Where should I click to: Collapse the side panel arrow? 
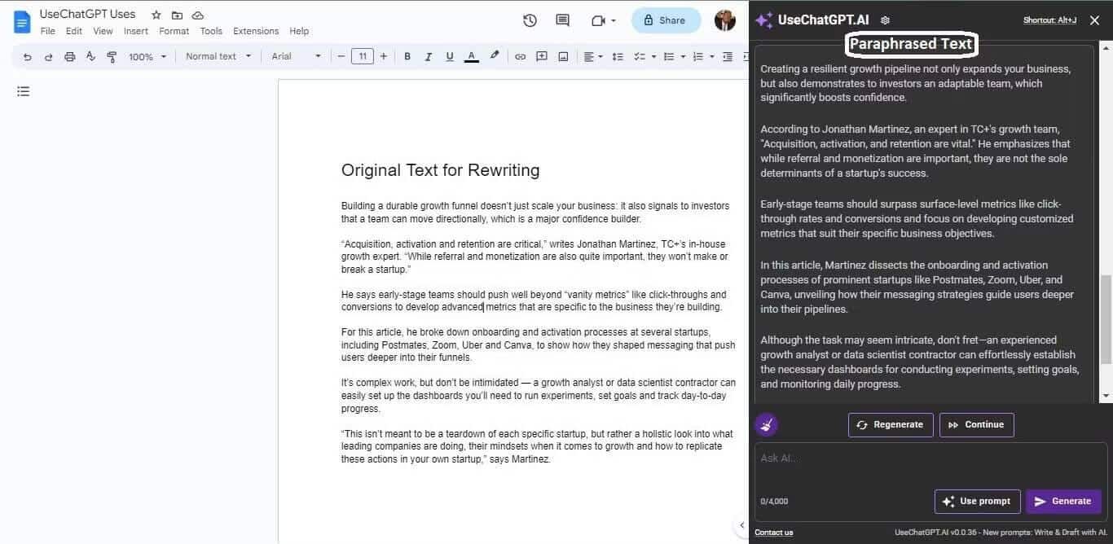point(741,525)
